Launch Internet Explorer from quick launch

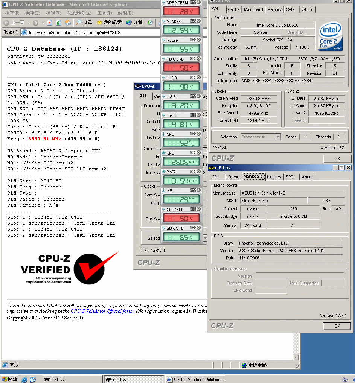tap(24, 380)
